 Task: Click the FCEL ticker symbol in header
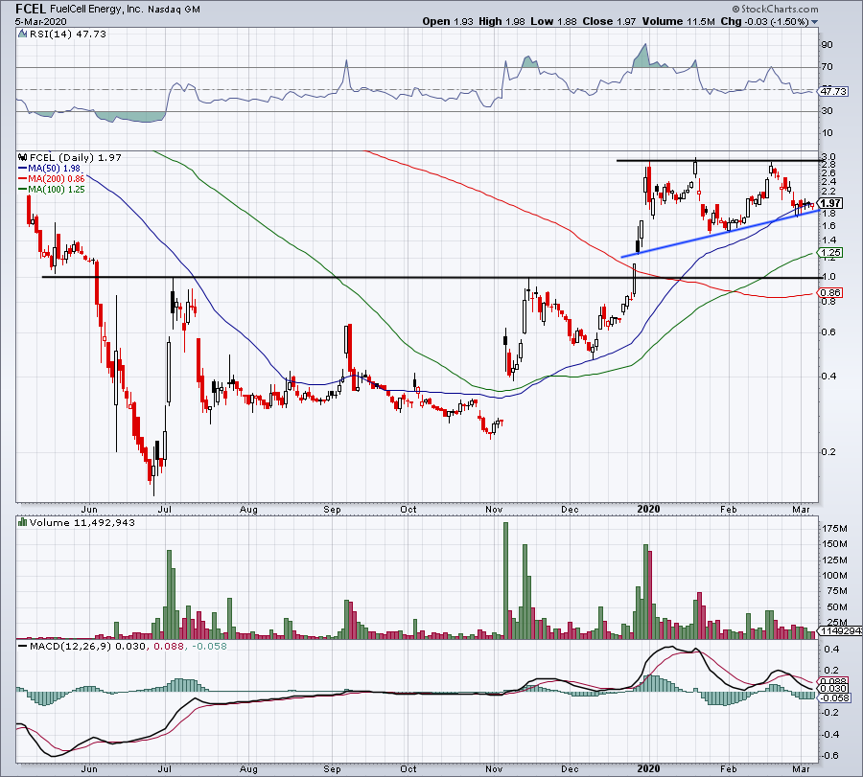tap(31, 9)
